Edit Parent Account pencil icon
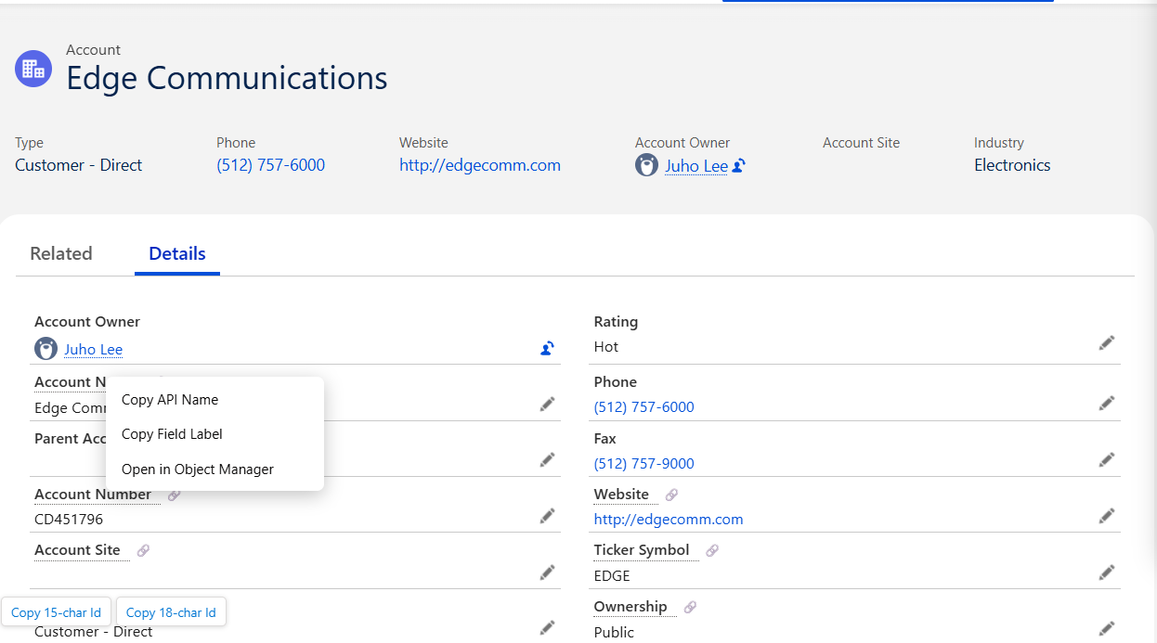The height and width of the screenshot is (643, 1157). tap(548, 459)
